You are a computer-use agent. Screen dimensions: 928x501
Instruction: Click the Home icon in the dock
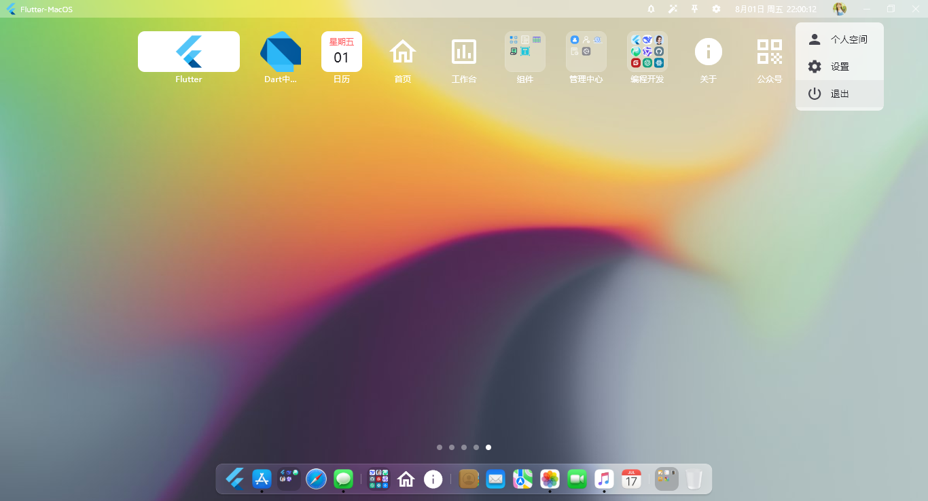406,479
